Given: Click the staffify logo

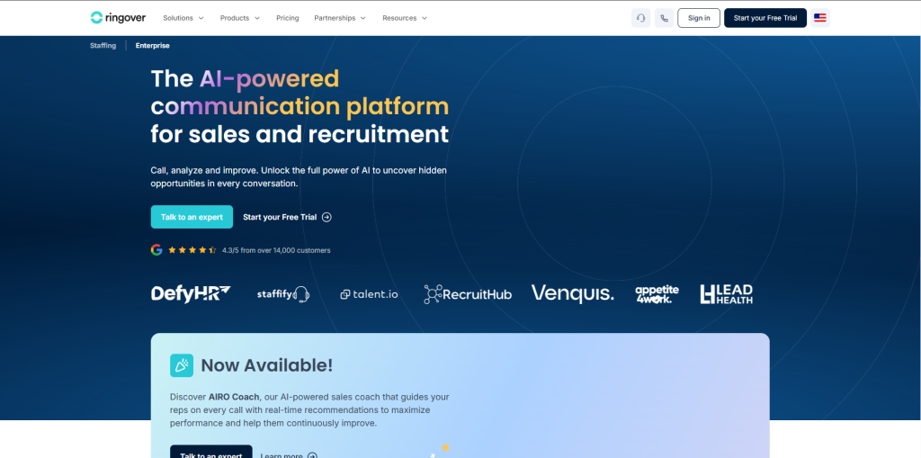Looking at the screenshot, I should (x=283, y=294).
